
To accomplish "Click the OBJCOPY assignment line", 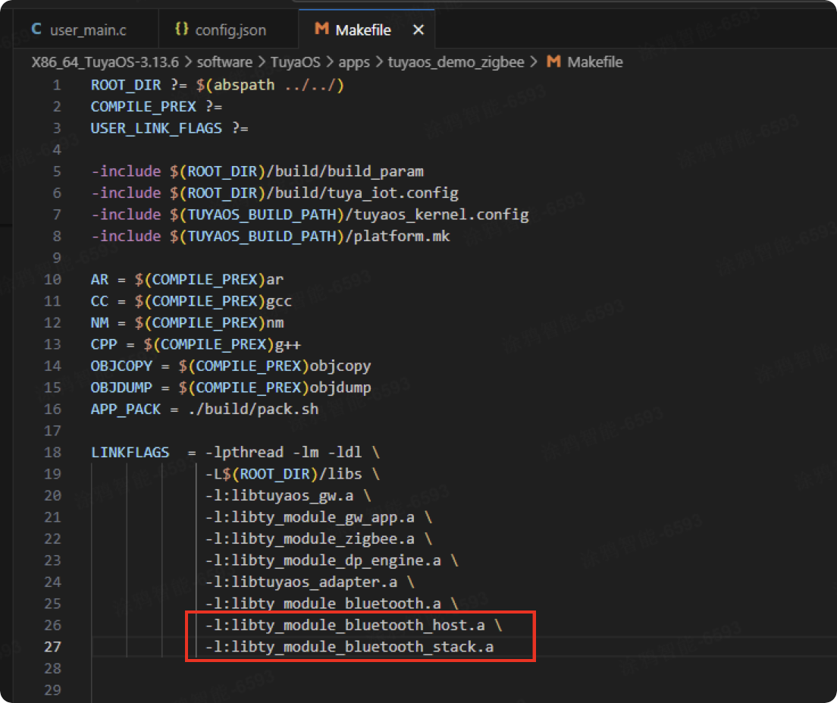I will pyautogui.click(x=230, y=366).
